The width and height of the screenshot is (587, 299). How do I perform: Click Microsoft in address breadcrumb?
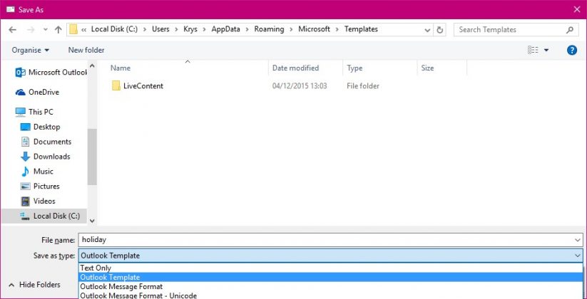coord(314,29)
